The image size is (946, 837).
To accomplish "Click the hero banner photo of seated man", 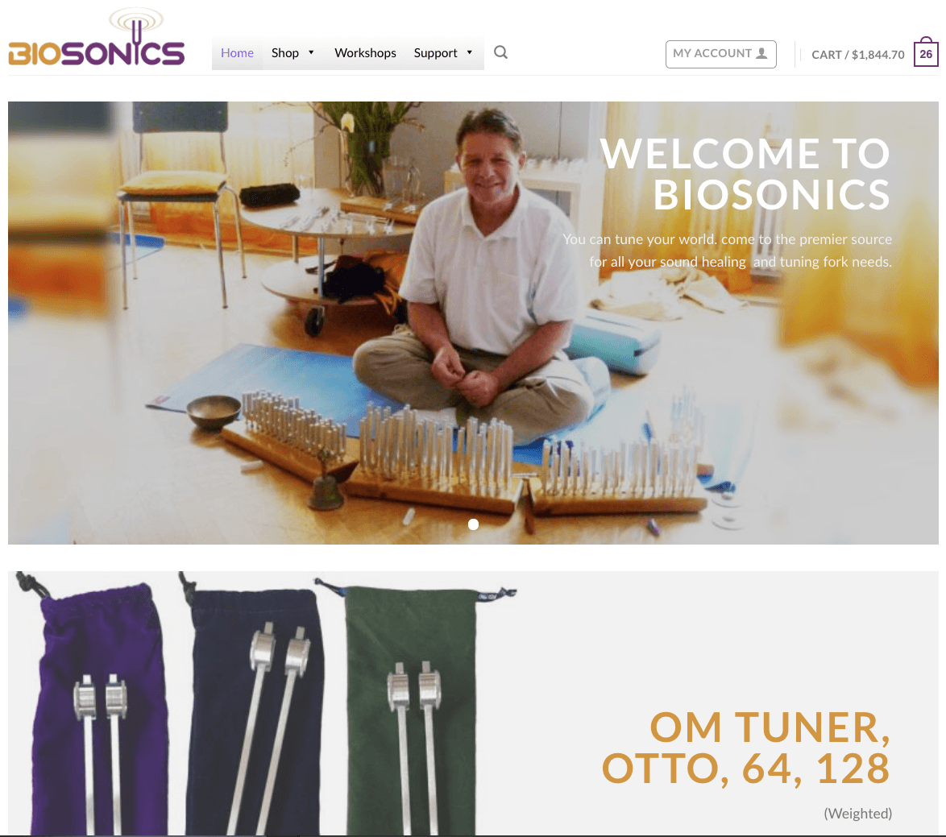I will [473, 322].
